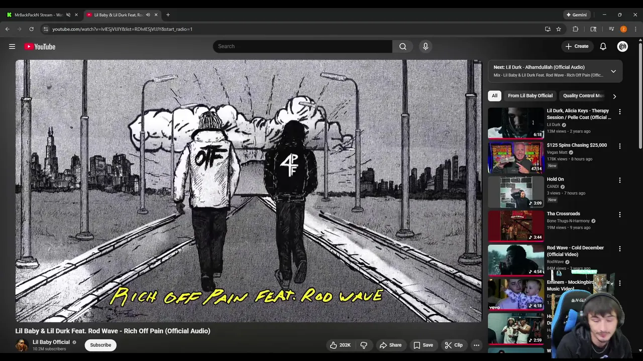Open the YouTube account avatar menu

click(x=622, y=46)
